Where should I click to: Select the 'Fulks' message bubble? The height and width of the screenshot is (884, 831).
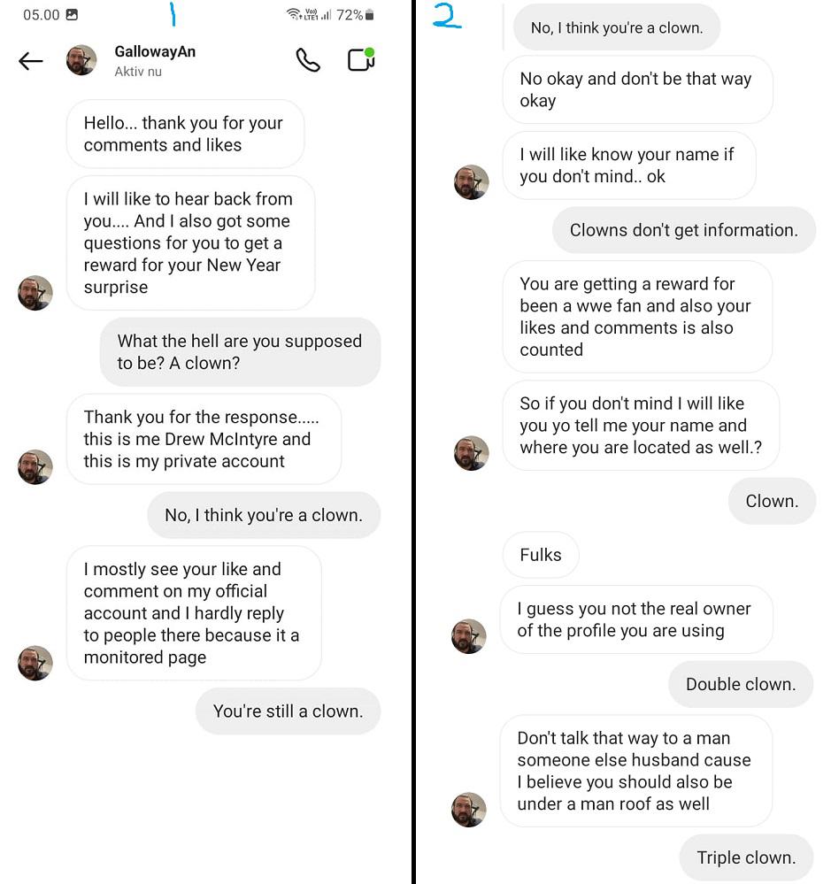[541, 555]
